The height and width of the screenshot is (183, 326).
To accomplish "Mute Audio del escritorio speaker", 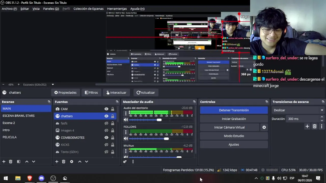I will [126, 120].
